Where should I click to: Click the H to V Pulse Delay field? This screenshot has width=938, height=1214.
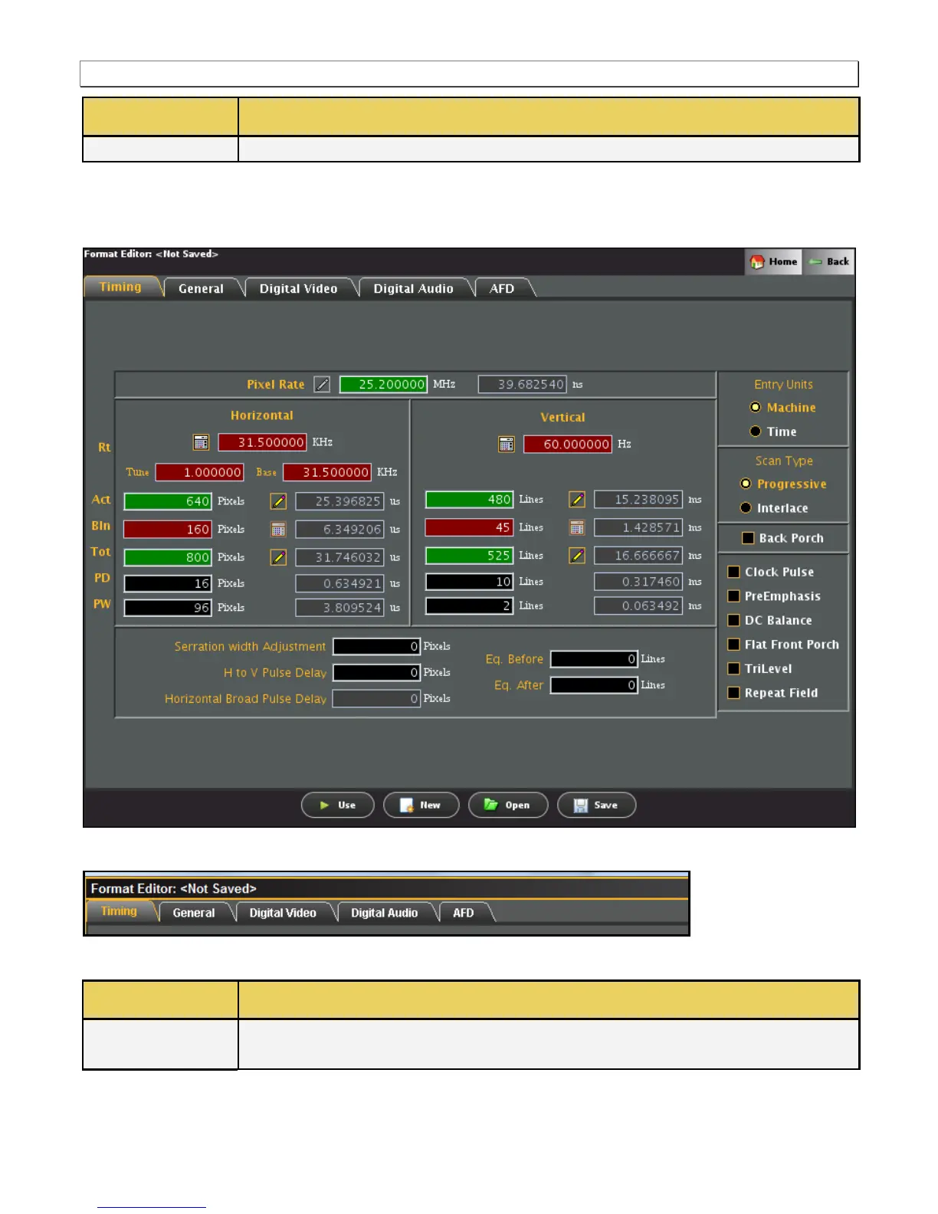376,672
